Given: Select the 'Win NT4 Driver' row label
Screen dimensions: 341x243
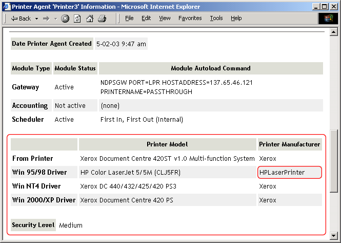Looking at the screenshot, I should click(36, 186).
